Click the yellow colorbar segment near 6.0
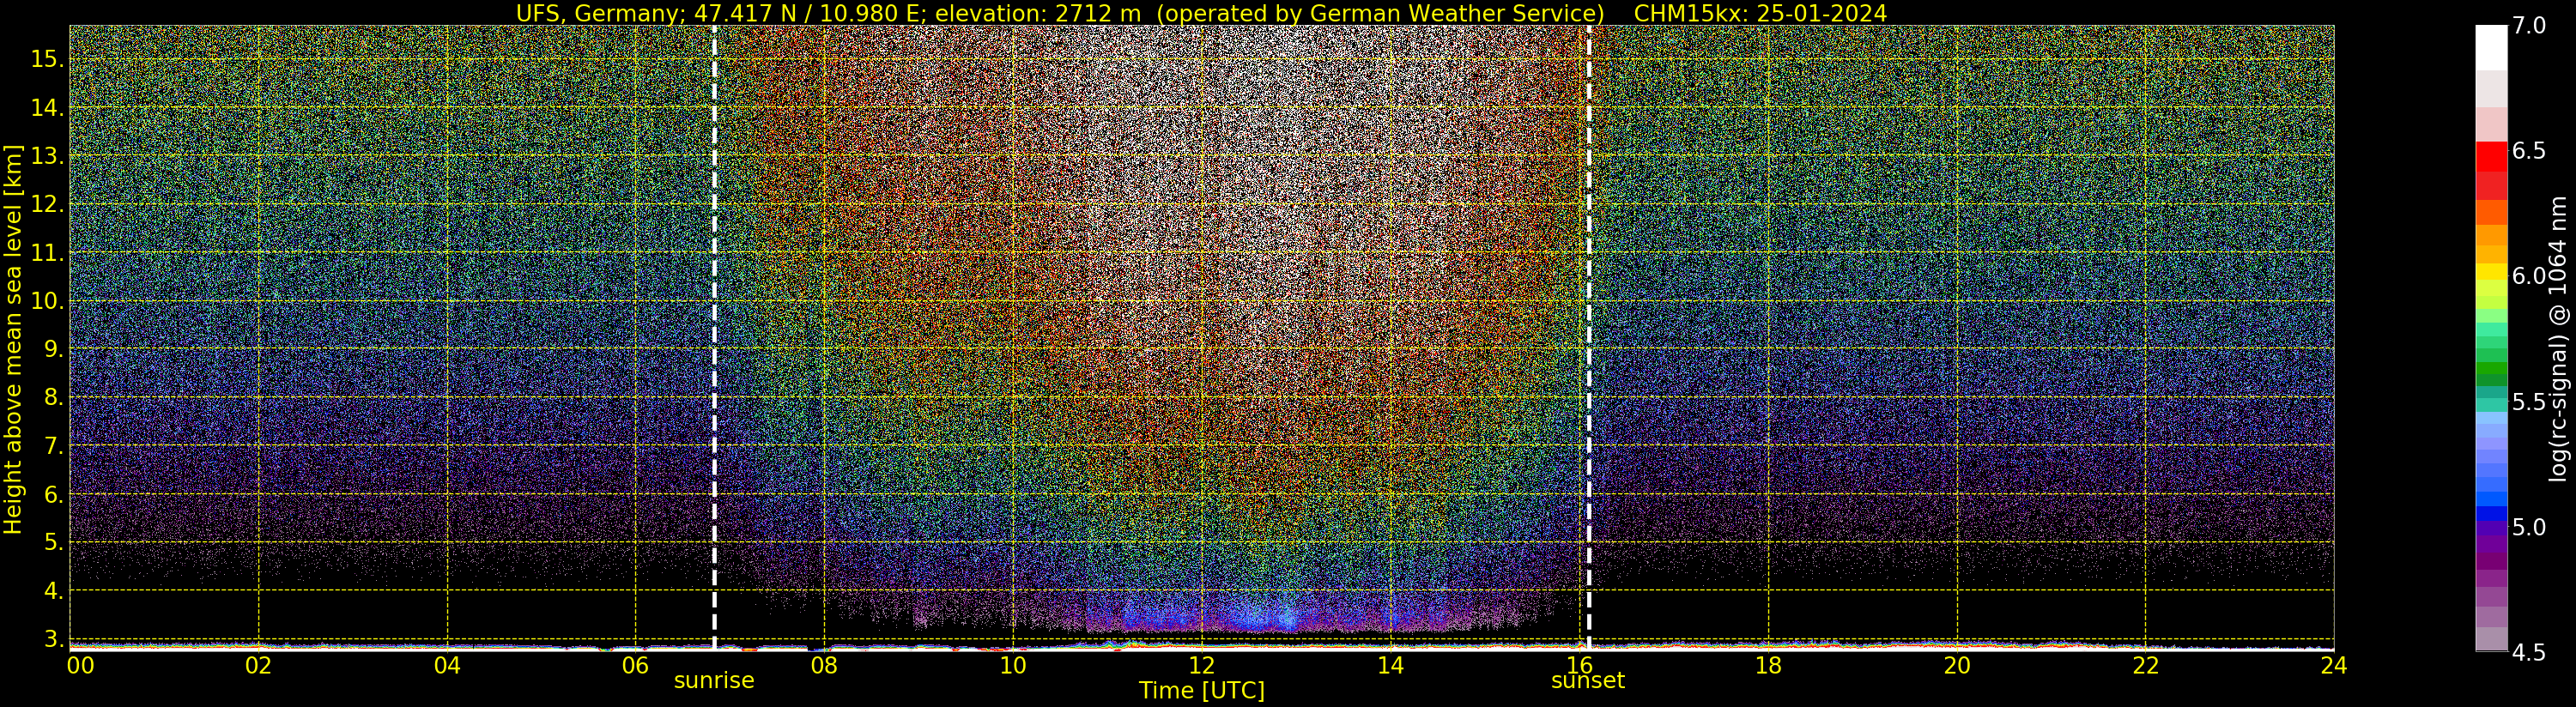This screenshot has height=707, width=2576. tap(2491, 272)
